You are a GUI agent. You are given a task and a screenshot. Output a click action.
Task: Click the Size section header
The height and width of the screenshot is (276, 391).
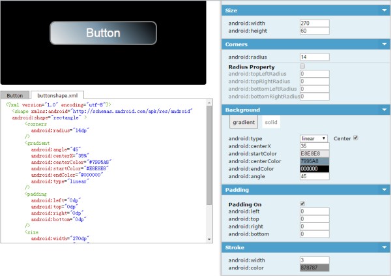[x=306, y=10]
